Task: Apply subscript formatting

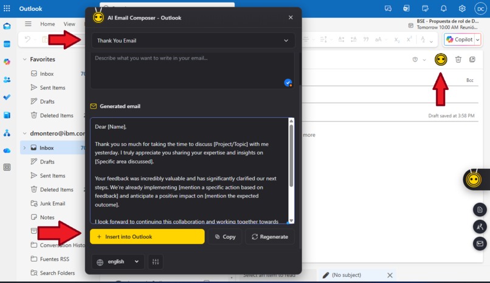Action: tap(396, 39)
